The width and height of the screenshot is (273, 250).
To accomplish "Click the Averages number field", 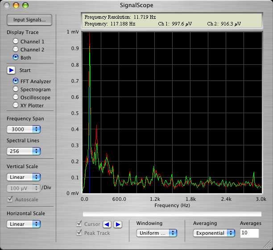I will (x=249, y=233).
